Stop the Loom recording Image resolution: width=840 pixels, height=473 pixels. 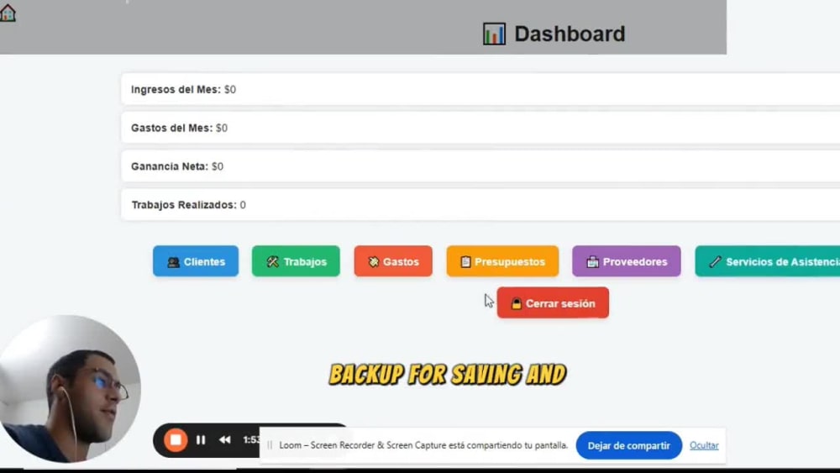pos(176,439)
